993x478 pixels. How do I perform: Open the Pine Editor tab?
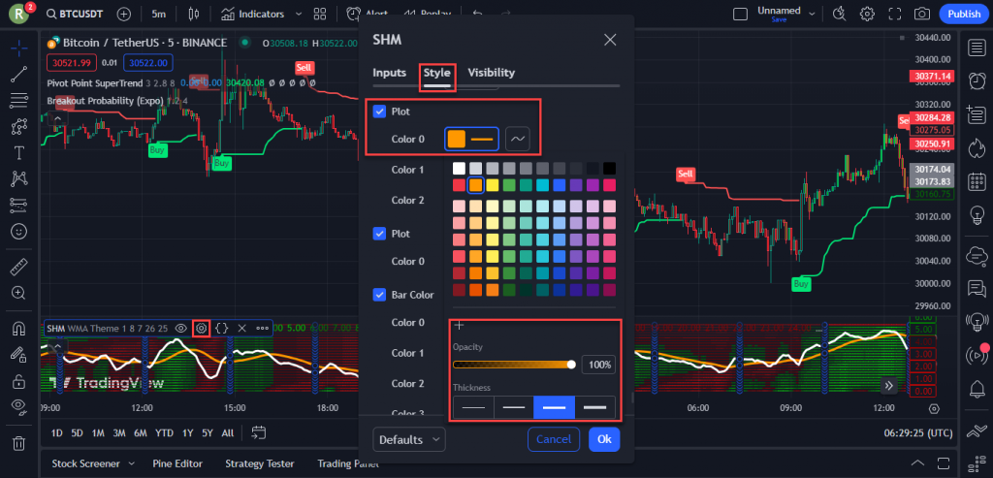[178, 464]
